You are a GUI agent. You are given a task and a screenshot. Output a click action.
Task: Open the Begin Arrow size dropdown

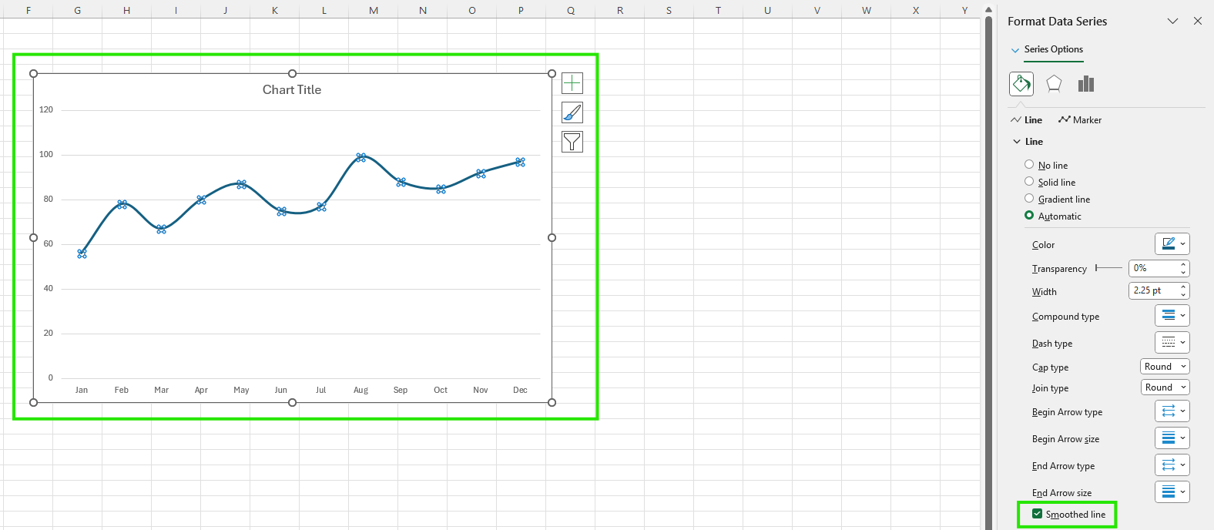click(1172, 438)
